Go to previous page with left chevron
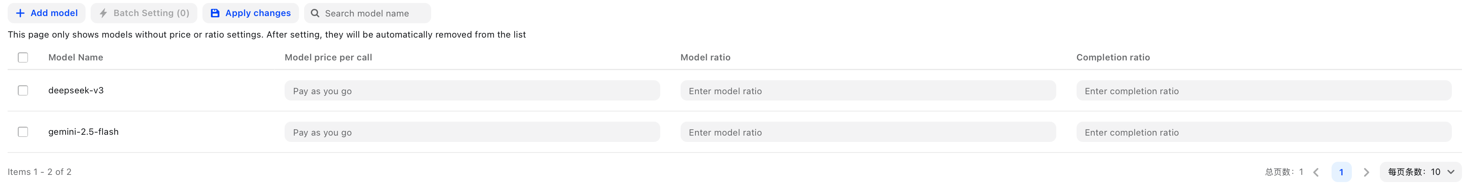Image resolution: width=1473 pixels, height=196 pixels. pyautogui.click(x=1316, y=172)
